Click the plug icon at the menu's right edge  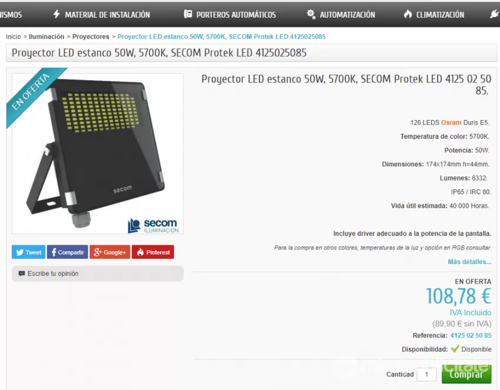point(495,14)
